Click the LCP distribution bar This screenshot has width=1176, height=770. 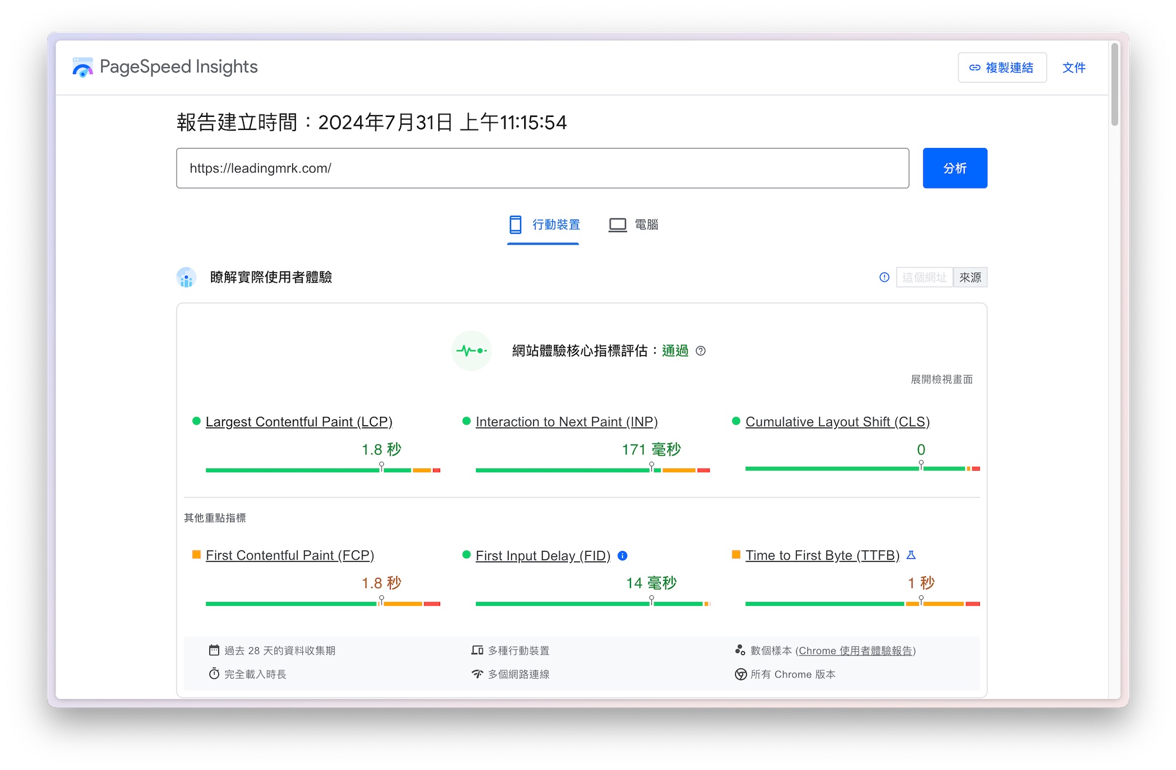point(323,470)
